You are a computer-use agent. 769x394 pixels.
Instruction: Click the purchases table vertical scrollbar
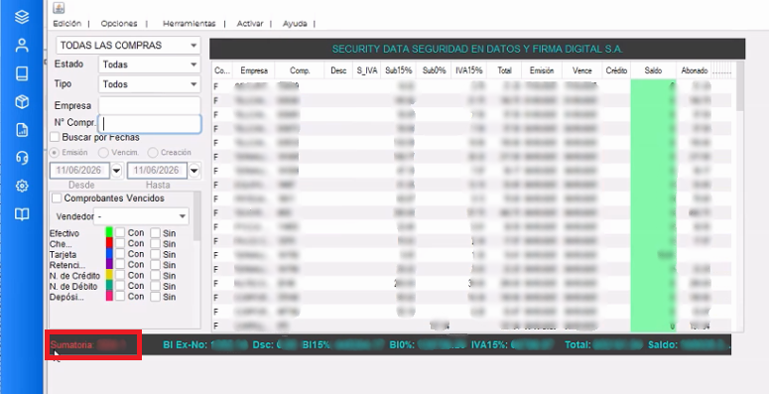(x=739, y=86)
